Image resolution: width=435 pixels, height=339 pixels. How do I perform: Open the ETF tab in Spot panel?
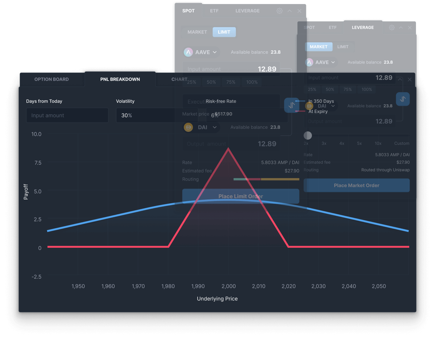click(x=214, y=11)
